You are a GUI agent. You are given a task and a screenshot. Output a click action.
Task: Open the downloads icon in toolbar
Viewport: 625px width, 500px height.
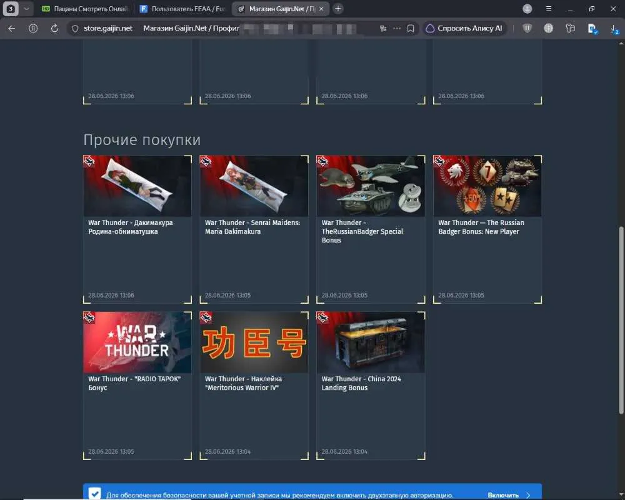[x=614, y=29]
